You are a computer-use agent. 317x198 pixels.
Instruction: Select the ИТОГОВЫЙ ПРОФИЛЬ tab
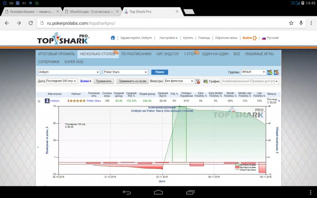point(57,54)
